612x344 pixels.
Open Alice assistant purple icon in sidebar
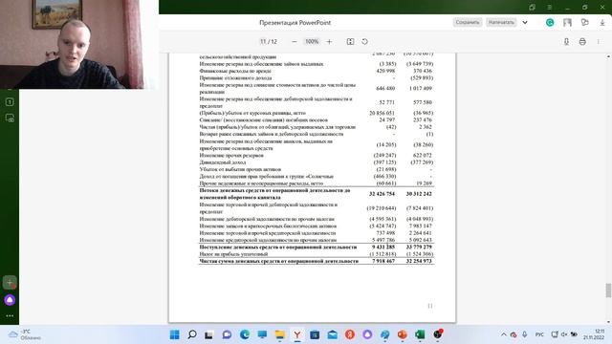coord(10,300)
